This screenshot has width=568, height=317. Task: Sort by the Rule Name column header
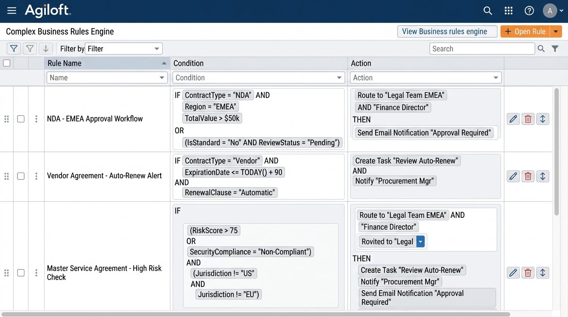coord(64,63)
